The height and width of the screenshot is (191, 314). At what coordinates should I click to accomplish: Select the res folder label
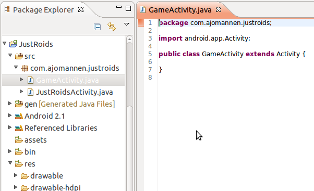(x=30, y=164)
